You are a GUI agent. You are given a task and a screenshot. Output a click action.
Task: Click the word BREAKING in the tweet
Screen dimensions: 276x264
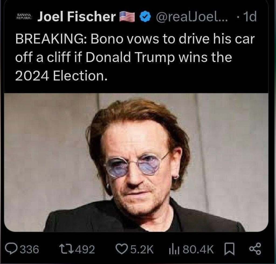[51, 39]
